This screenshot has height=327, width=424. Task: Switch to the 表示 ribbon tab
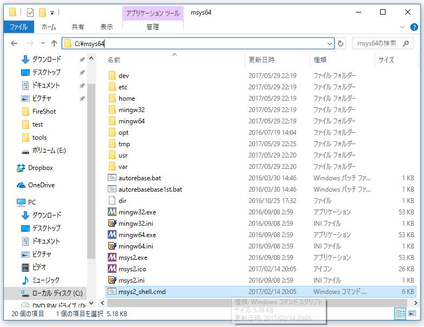[x=107, y=27]
